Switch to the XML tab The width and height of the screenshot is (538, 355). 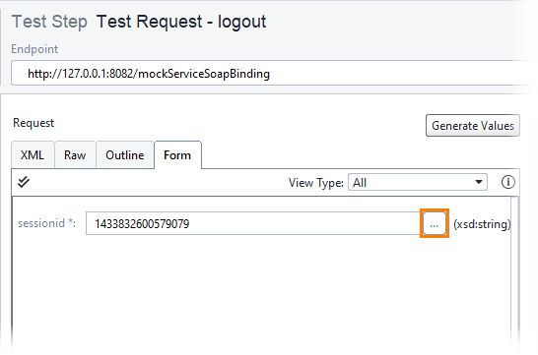[33, 155]
